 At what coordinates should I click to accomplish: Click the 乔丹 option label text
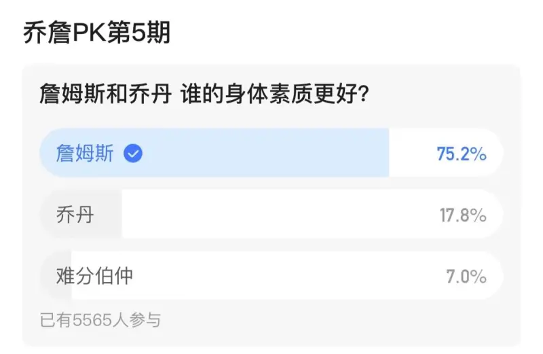pos(75,215)
